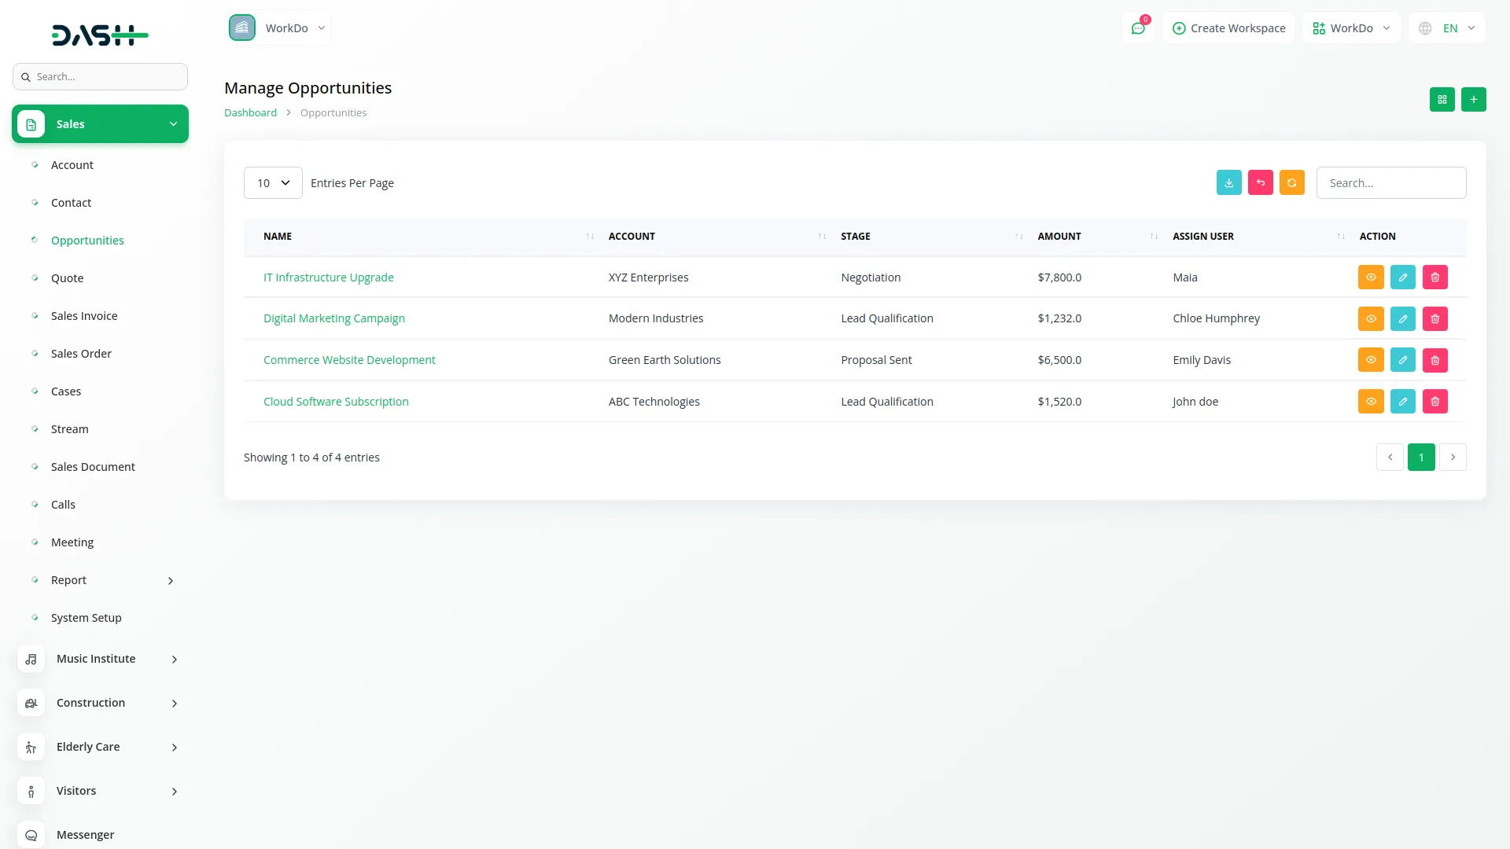Click the pink reset undo icon
The height and width of the screenshot is (849, 1510).
[x=1260, y=182]
